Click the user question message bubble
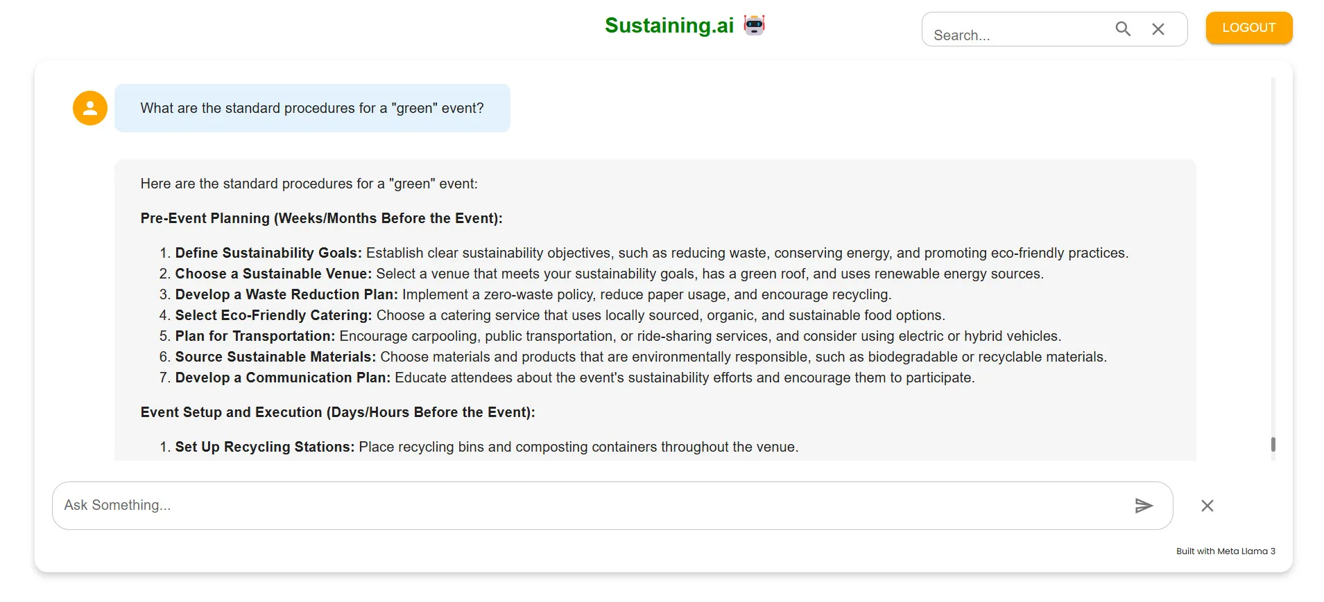1324x602 pixels. pos(312,108)
